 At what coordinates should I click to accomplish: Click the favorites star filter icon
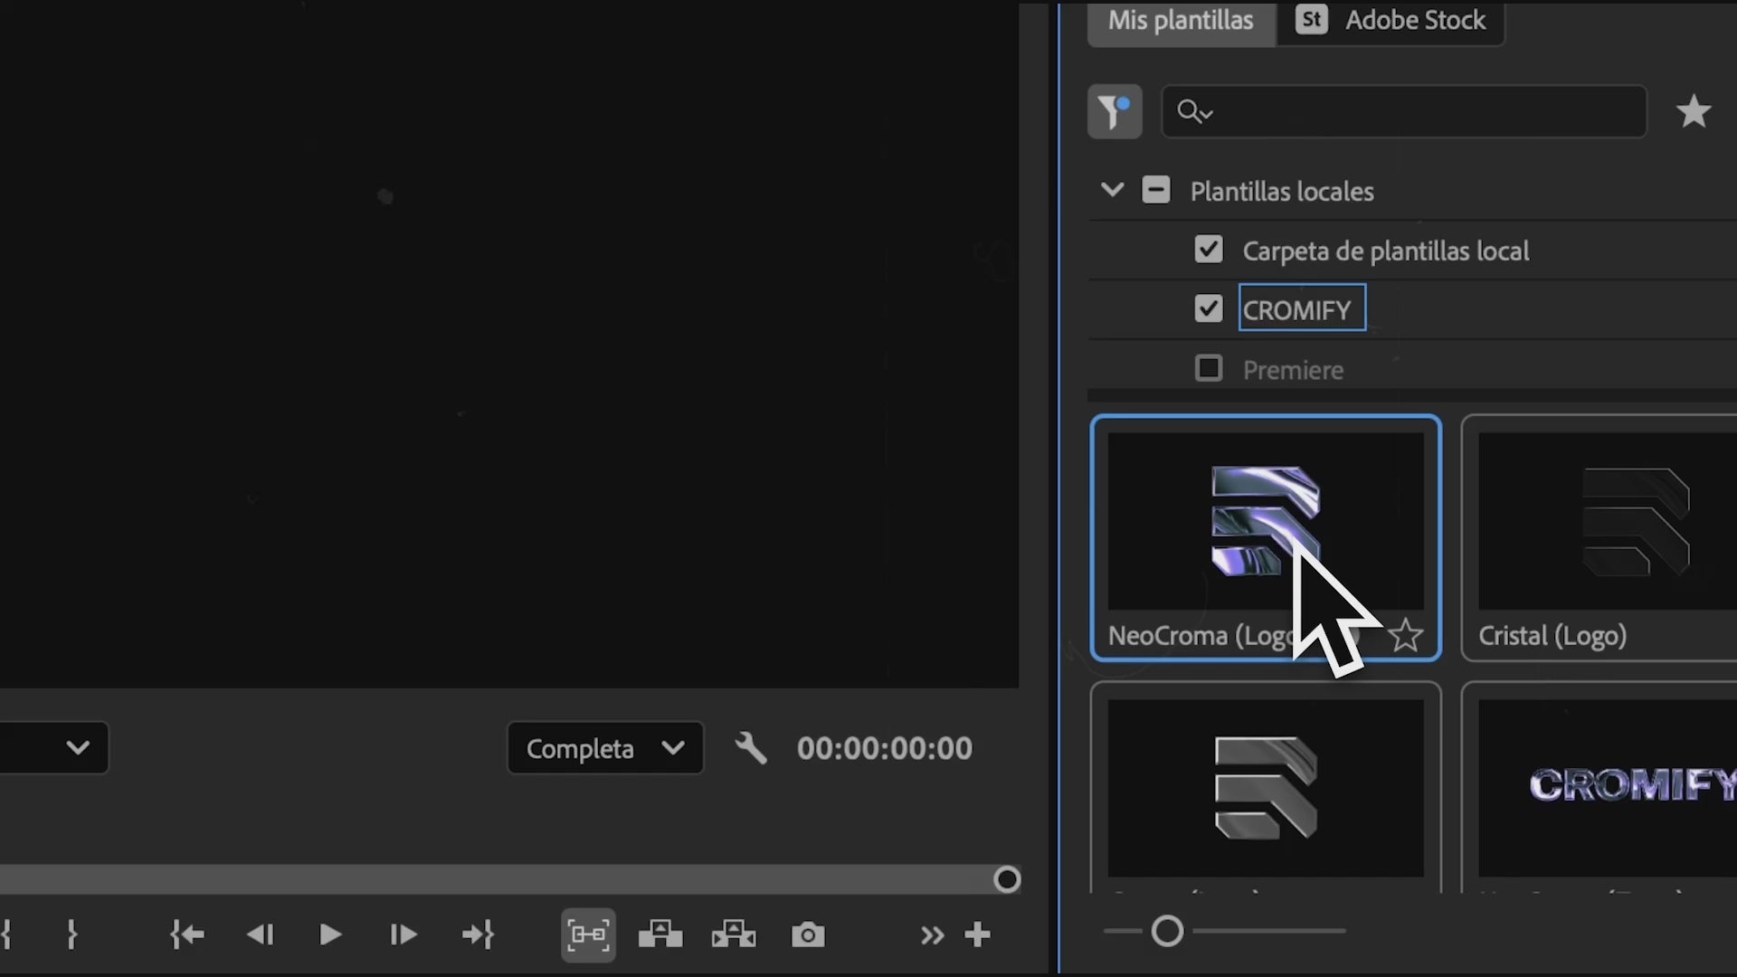[x=1693, y=112]
